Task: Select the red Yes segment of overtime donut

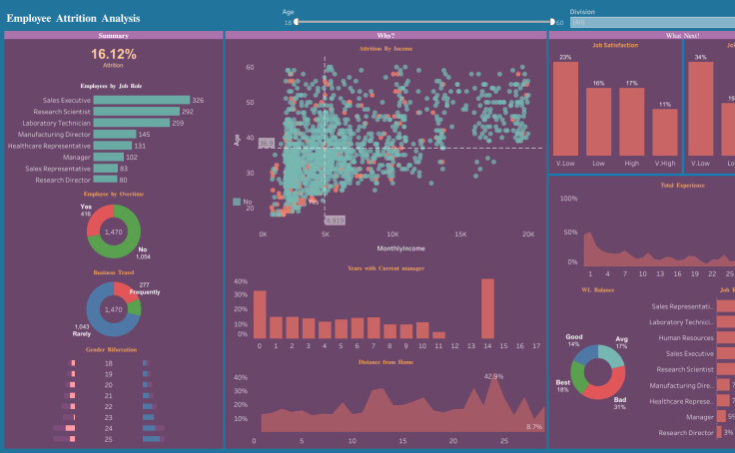Action: (99, 219)
